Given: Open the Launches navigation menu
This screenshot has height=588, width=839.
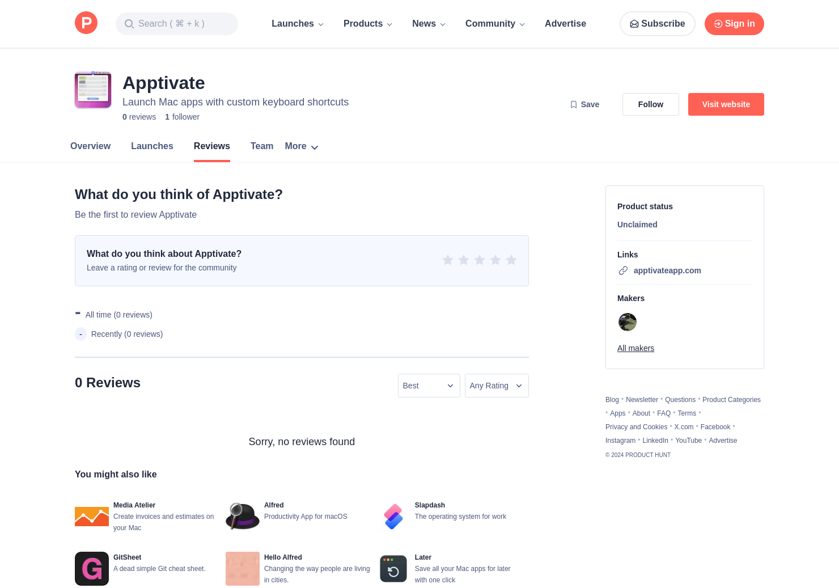Looking at the screenshot, I should [x=298, y=24].
